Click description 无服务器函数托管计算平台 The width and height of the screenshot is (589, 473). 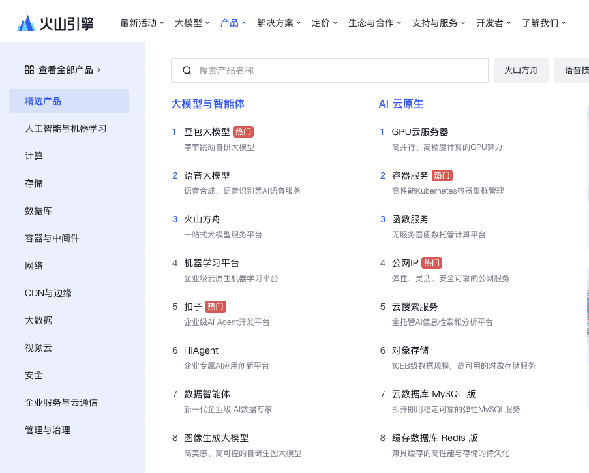(x=439, y=235)
